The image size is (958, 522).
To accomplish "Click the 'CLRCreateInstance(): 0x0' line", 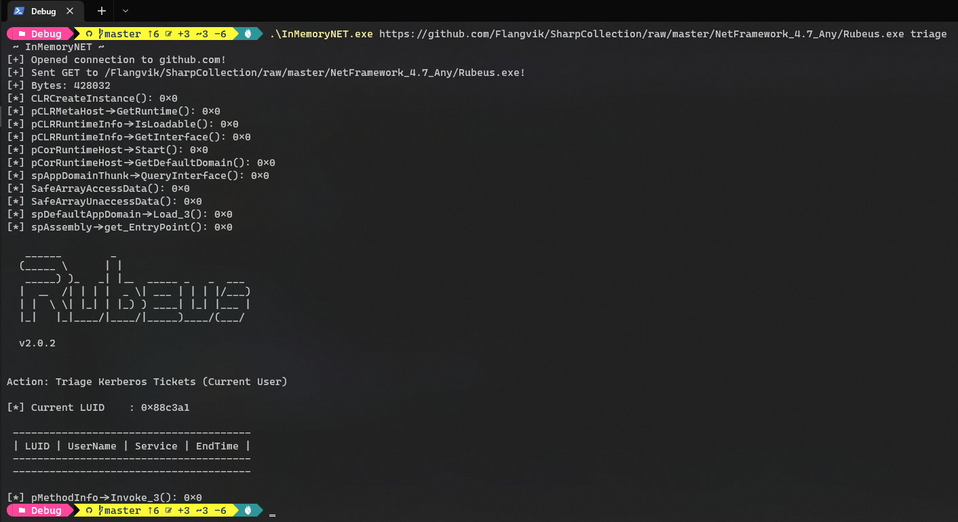I will 92,98.
